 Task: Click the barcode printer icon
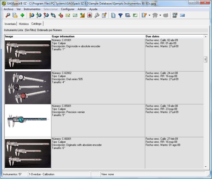click(x=175, y=15)
